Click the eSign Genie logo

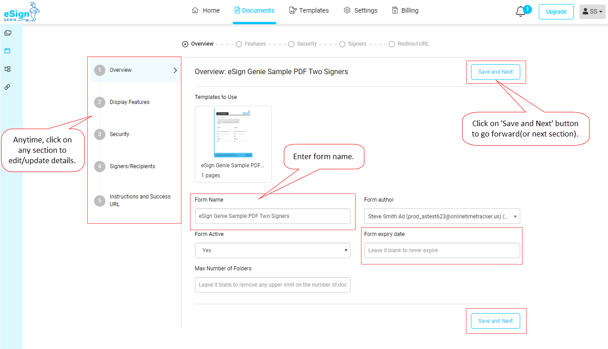(x=21, y=12)
